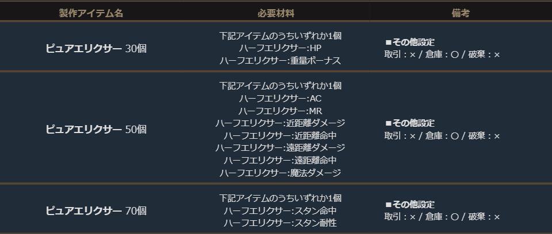Select the ハーフエリクサー:遠距離命中 material line

pyautogui.click(x=280, y=161)
